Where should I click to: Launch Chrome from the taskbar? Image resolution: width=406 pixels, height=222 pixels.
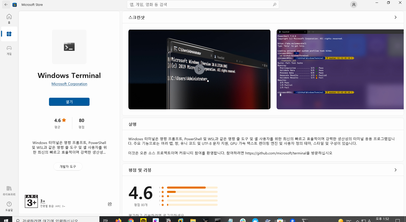pos(131,220)
